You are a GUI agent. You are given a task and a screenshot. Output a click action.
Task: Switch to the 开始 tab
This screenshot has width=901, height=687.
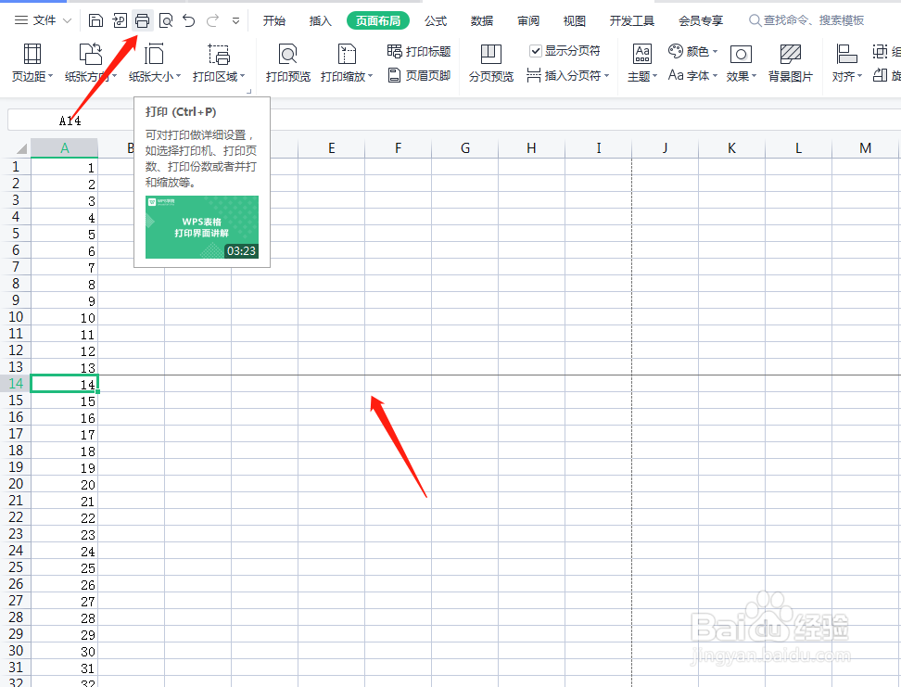(x=274, y=20)
